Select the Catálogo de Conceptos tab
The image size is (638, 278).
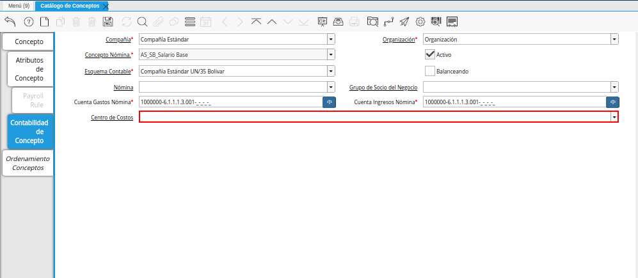70,6
